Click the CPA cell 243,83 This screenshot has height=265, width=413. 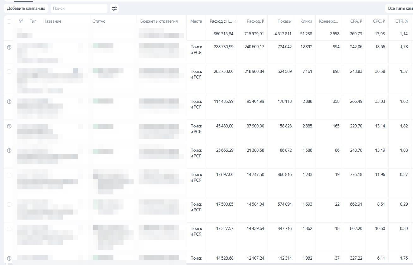tap(356, 71)
